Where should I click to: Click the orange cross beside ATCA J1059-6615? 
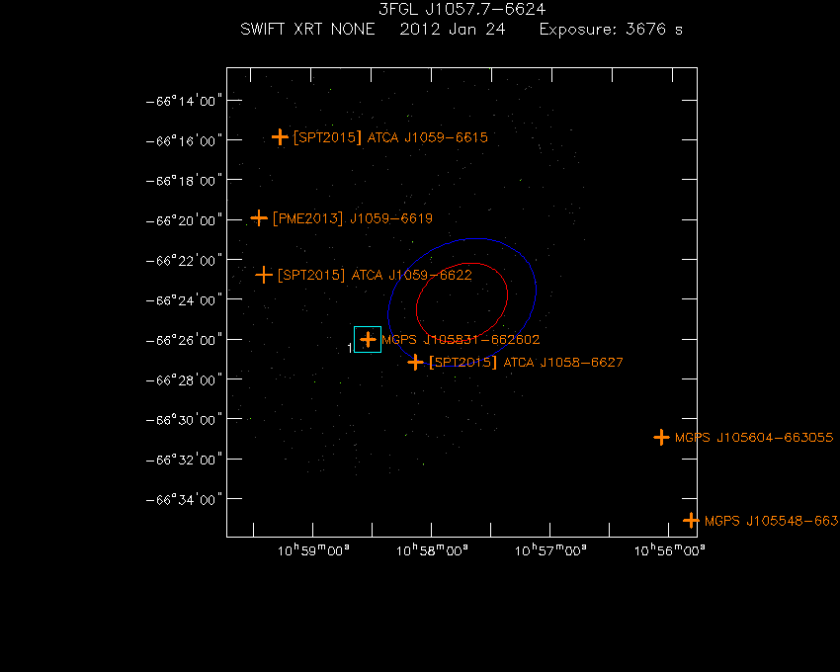click(x=280, y=137)
